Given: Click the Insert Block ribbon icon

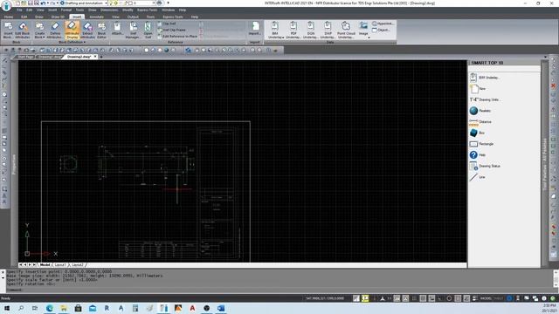Looking at the screenshot, I should [8, 30].
